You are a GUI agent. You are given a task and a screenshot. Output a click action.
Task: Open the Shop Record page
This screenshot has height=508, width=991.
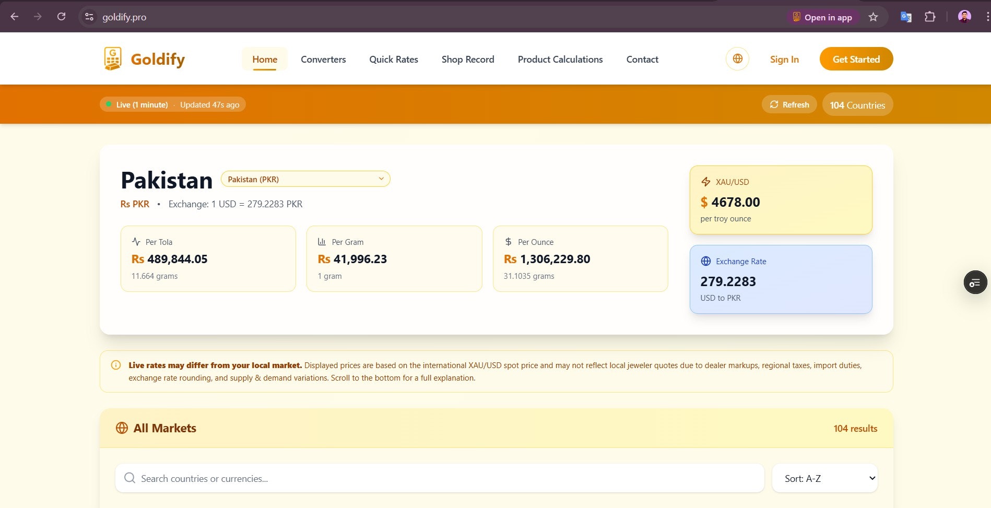(x=468, y=60)
